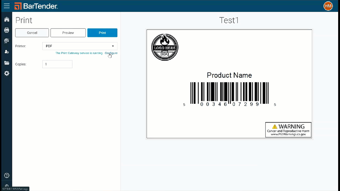The image size is (340, 191).
Task: Click into the Copies input field
Action: pyautogui.click(x=57, y=64)
